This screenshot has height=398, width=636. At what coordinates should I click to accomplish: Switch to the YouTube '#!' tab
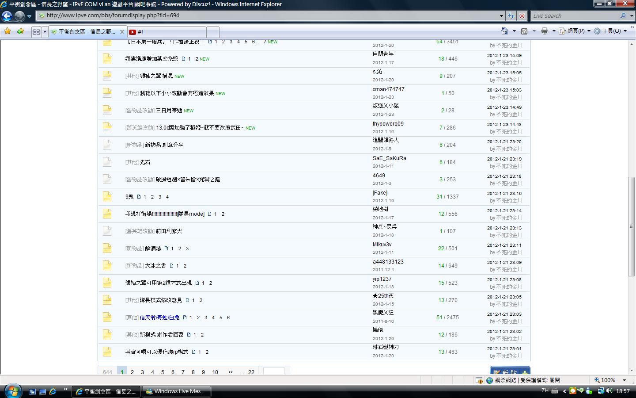tap(167, 32)
